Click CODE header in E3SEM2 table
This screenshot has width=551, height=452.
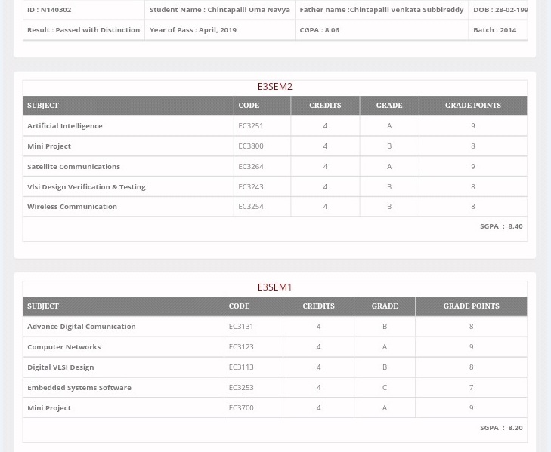pyautogui.click(x=262, y=106)
